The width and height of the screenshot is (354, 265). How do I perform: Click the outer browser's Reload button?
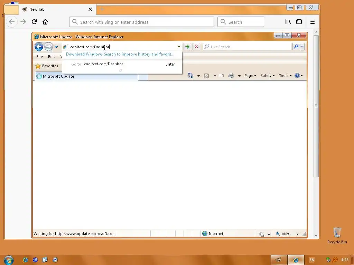34,22
